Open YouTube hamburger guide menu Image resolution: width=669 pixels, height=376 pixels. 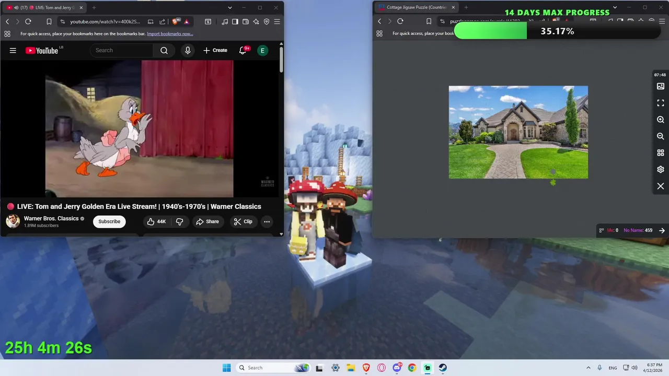13,50
